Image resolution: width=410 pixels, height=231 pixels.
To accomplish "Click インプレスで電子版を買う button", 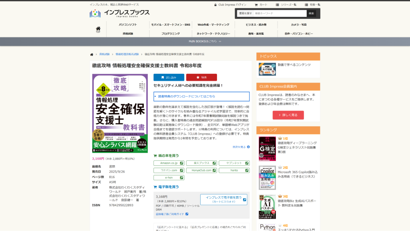I will coord(223,200).
